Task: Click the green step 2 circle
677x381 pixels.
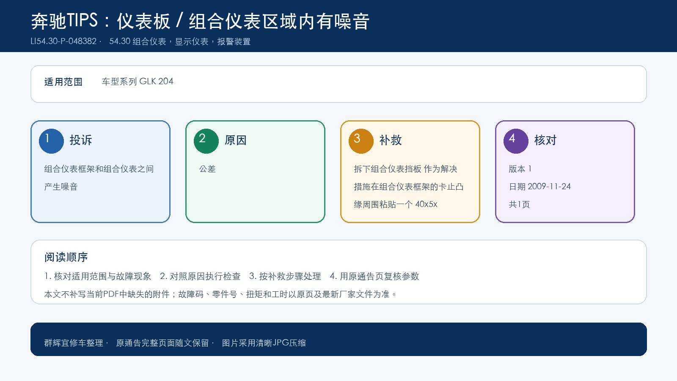Action: pos(206,141)
